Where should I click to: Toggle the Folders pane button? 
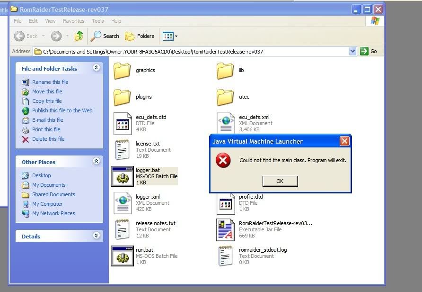tap(140, 36)
